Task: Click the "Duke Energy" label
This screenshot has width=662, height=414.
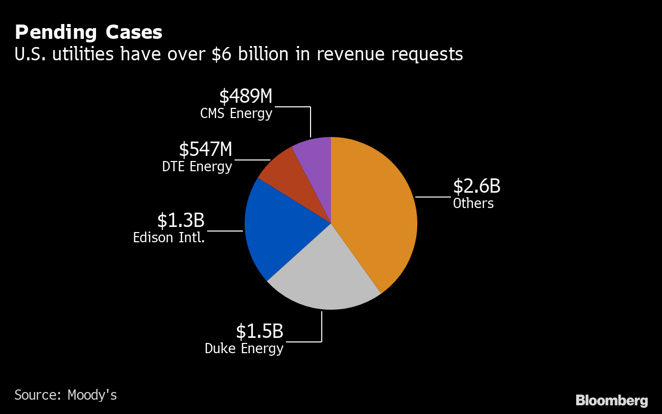Action: (244, 349)
